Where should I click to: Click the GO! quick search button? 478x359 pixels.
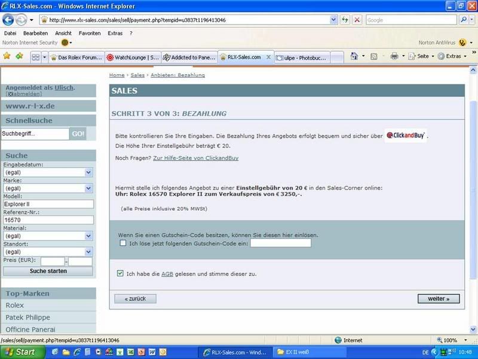click(x=78, y=133)
